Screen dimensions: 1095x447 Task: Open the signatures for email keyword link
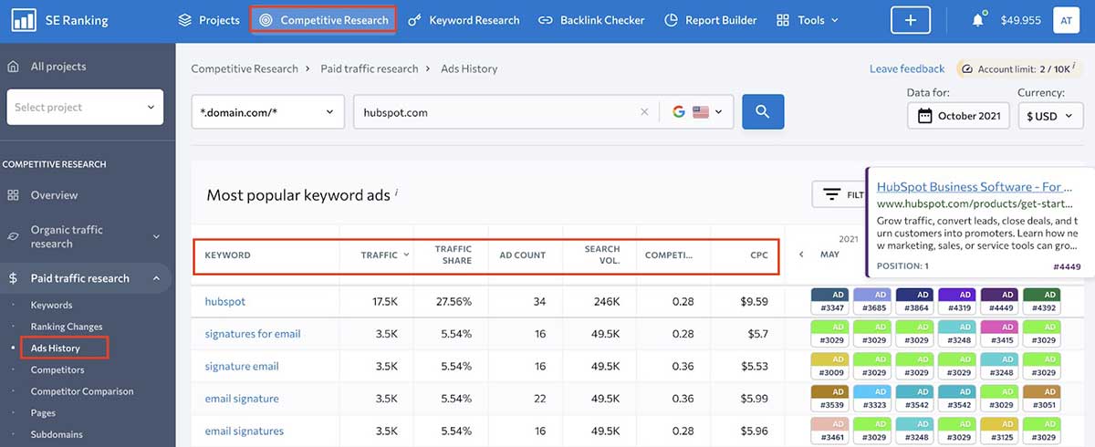point(253,334)
